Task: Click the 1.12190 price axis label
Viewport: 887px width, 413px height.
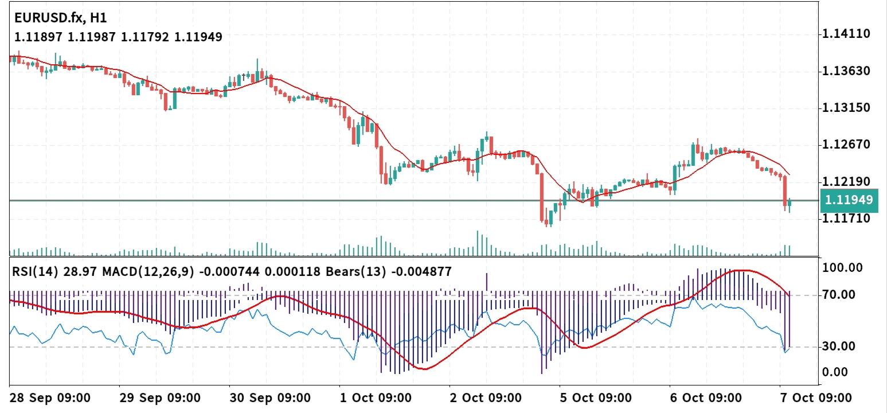Action: pyautogui.click(x=846, y=182)
